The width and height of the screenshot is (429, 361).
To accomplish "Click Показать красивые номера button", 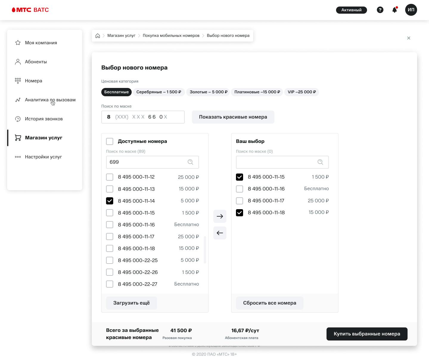I will (233, 117).
